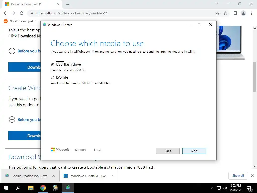
Task: Open new tab with plus button
Action: 68,4
